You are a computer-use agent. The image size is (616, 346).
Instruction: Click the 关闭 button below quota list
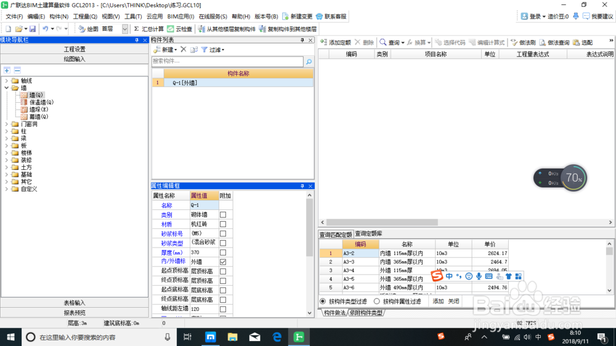(x=453, y=301)
